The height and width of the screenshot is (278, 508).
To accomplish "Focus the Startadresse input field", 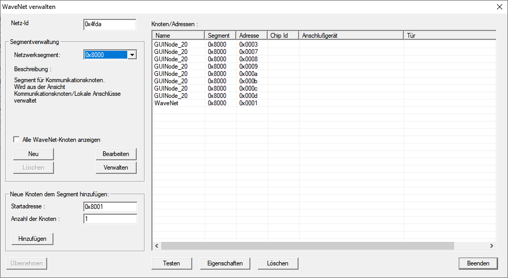I will click(x=110, y=207).
